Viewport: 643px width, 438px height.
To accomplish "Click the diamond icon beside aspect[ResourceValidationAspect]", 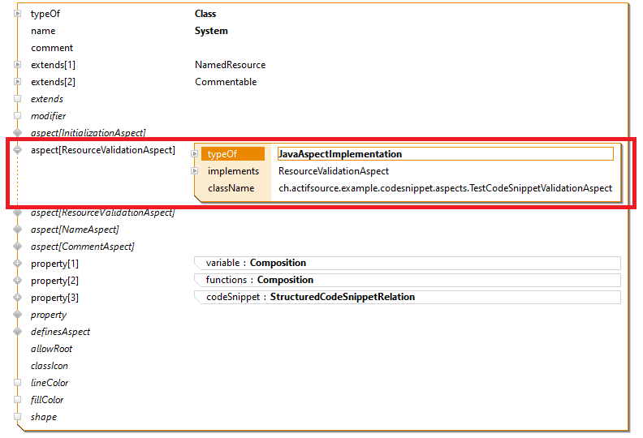I will [17, 150].
